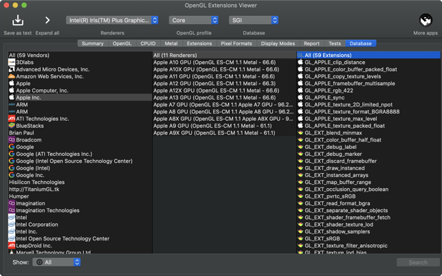This screenshot has height=276, width=442.
Task: Select the GL_EXT_texture_filter_anisotropic extension
Action: pos(368,246)
